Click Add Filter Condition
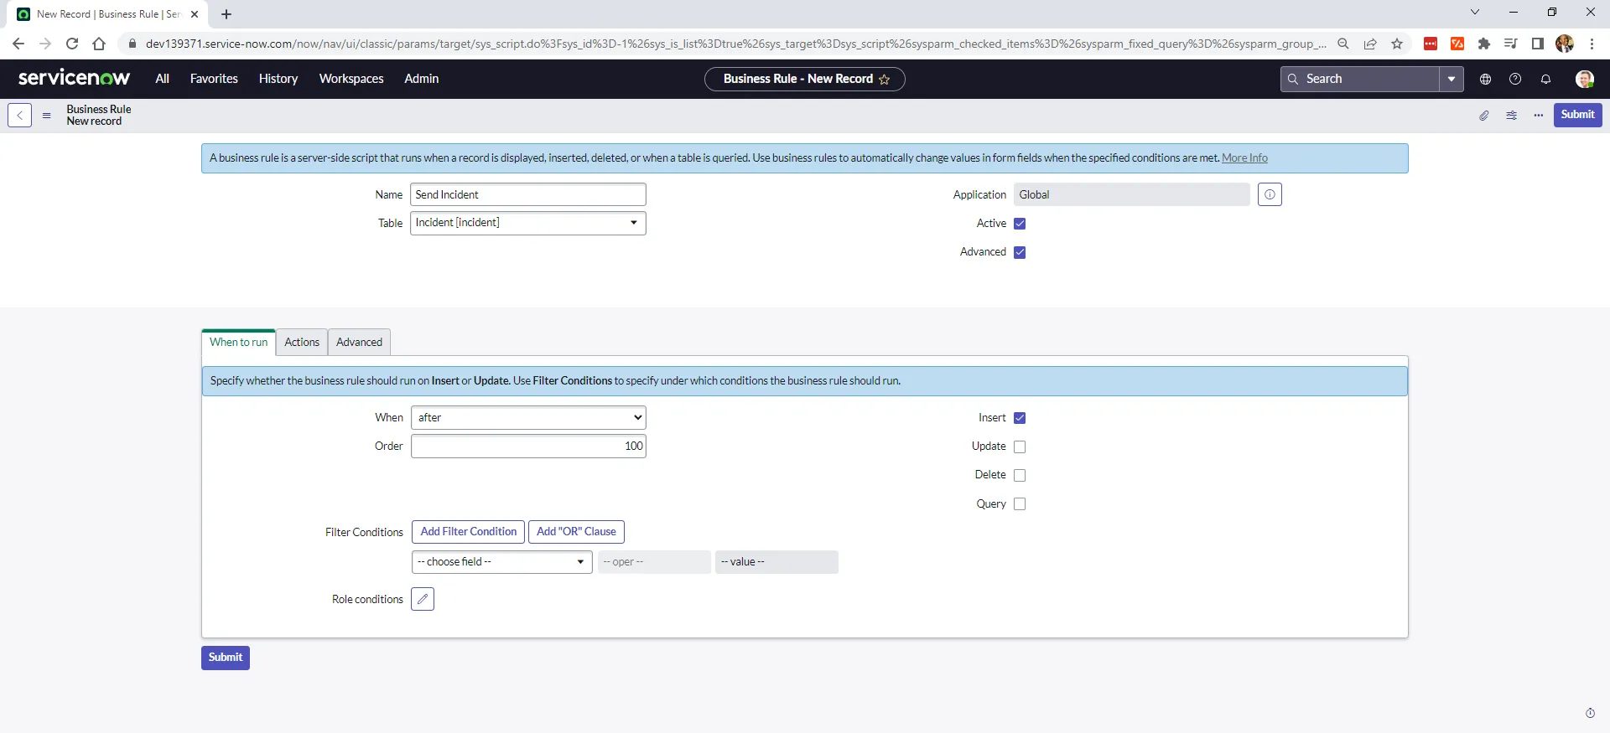Screen dimensions: 1610x733 (468, 532)
